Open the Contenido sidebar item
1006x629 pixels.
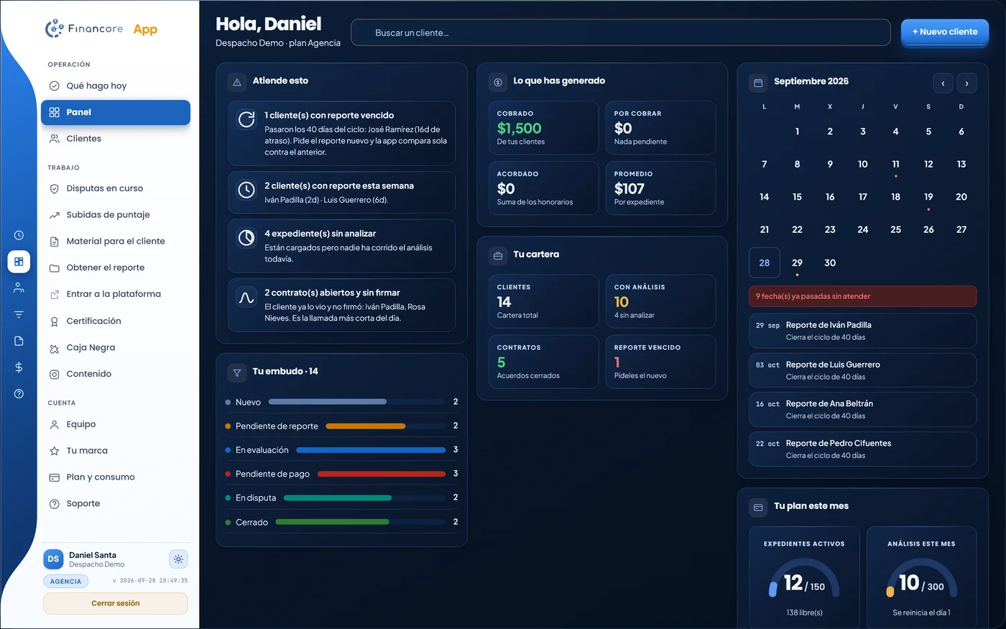[x=116, y=374]
